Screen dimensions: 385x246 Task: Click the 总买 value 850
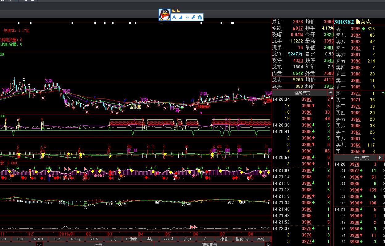[299, 86]
